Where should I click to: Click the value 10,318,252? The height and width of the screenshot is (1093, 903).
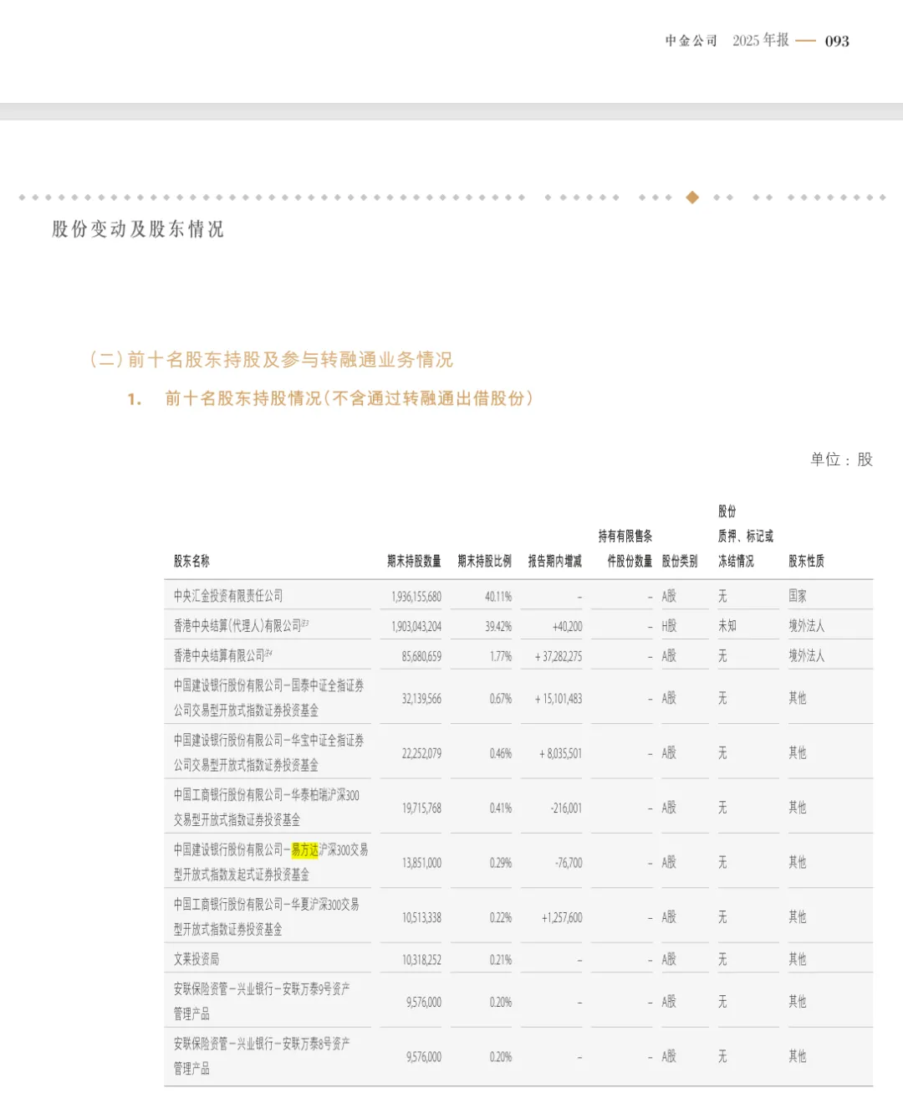[421, 960]
